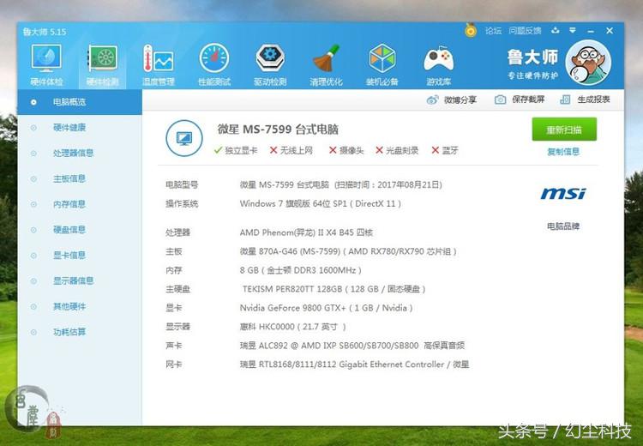The height and width of the screenshot is (446, 643).
Task: Click the Nvidia GeForce 9800 GTX+ text
Action: pos(326,308)
